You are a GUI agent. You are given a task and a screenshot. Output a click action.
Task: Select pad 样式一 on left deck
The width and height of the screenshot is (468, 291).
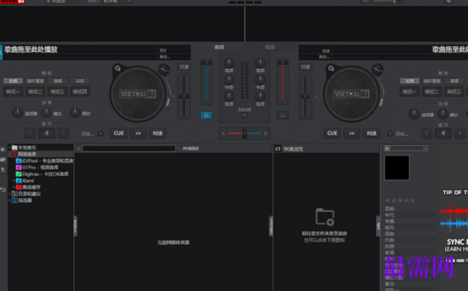[13, 92]
